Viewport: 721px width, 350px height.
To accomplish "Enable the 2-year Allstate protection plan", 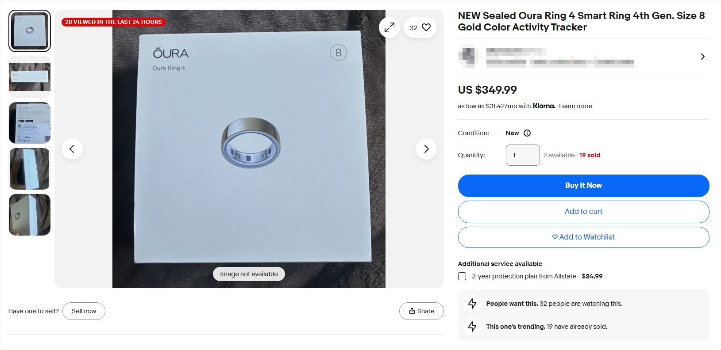I will (462, 276).
